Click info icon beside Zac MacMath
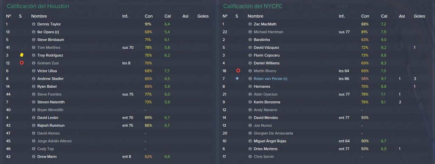This screenshot has height=164, width=435. click(250, 24)
